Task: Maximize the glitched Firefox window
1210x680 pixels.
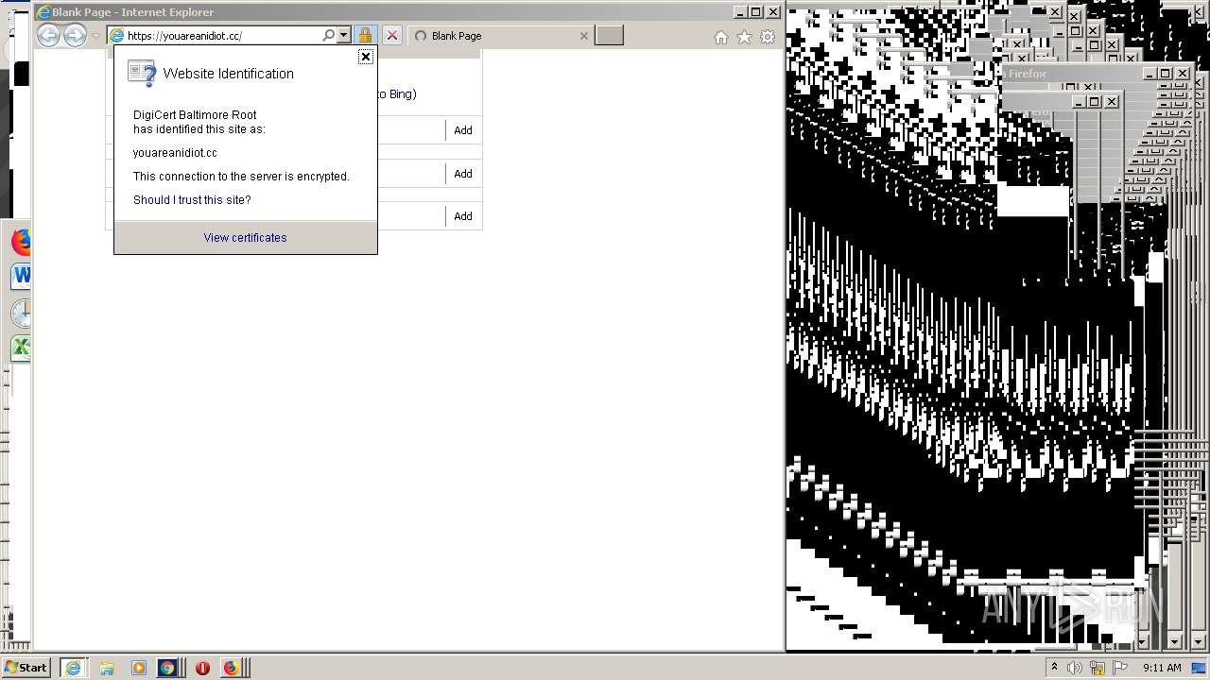Action: (1166, 74)
